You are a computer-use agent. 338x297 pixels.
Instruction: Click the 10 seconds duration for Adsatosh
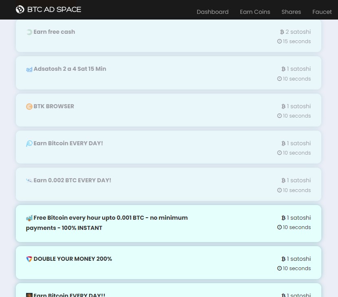[x=297, y=79]
